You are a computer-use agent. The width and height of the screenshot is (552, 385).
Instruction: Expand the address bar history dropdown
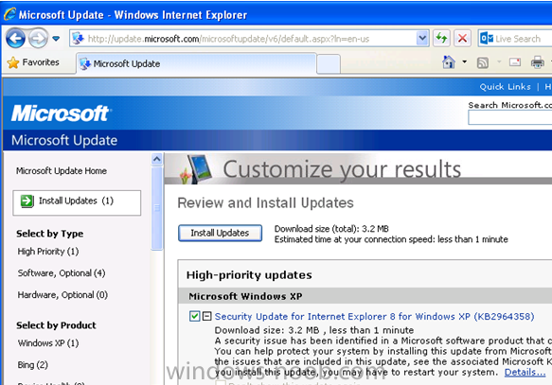(x=422, y=39)
